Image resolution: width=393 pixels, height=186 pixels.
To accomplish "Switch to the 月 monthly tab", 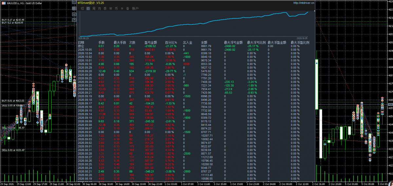I will [x=99, y=8].
